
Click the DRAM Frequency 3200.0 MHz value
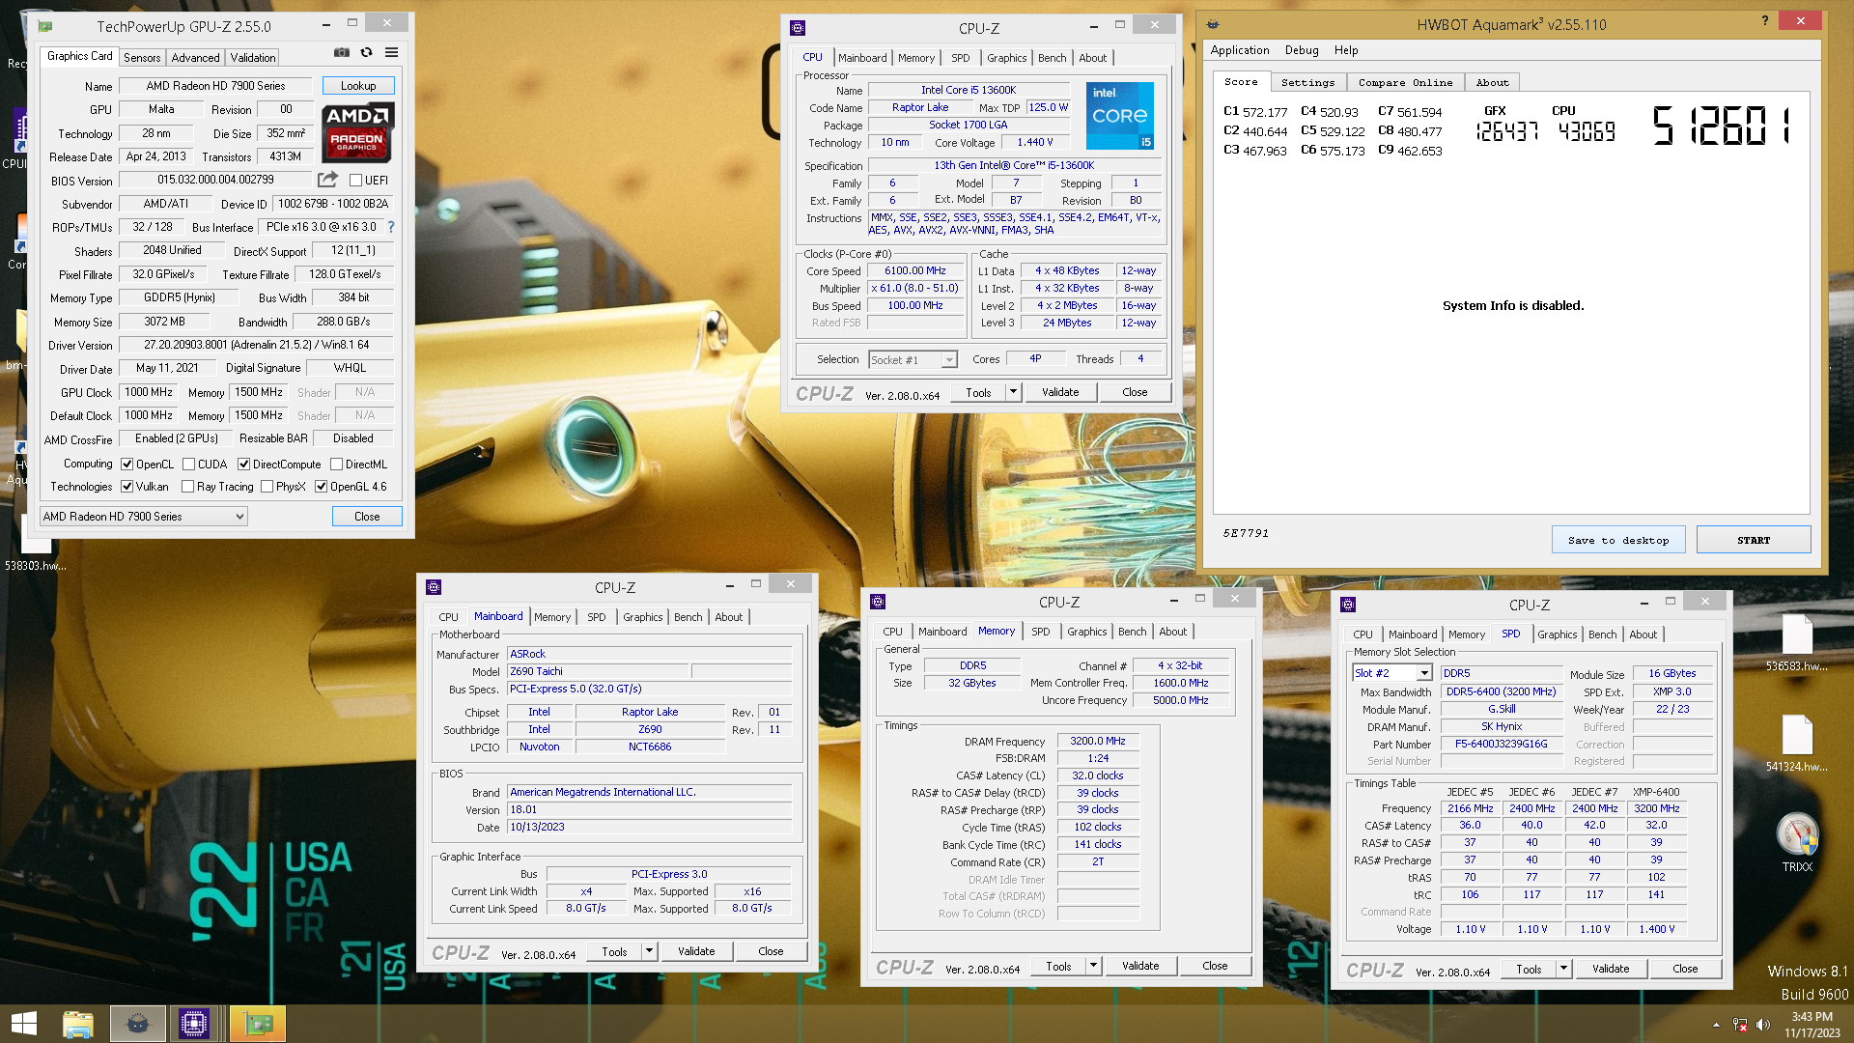tap(1098, 742)
